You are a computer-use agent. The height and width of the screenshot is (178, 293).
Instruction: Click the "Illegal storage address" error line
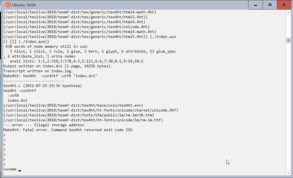[44, 125]
